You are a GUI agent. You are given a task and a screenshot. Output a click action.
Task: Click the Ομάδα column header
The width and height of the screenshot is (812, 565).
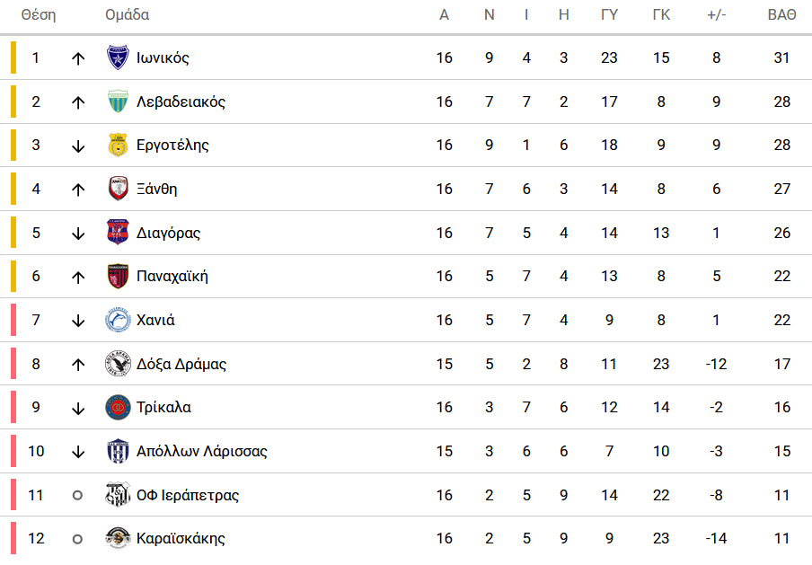pyautogui.click(x=128, y=14)
